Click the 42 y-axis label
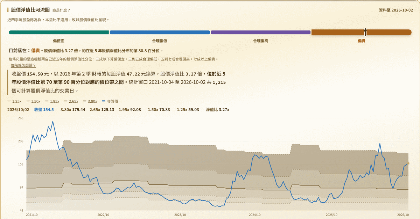Image resolution: width=420 pixels, height=219 pixels. [21, 210]
